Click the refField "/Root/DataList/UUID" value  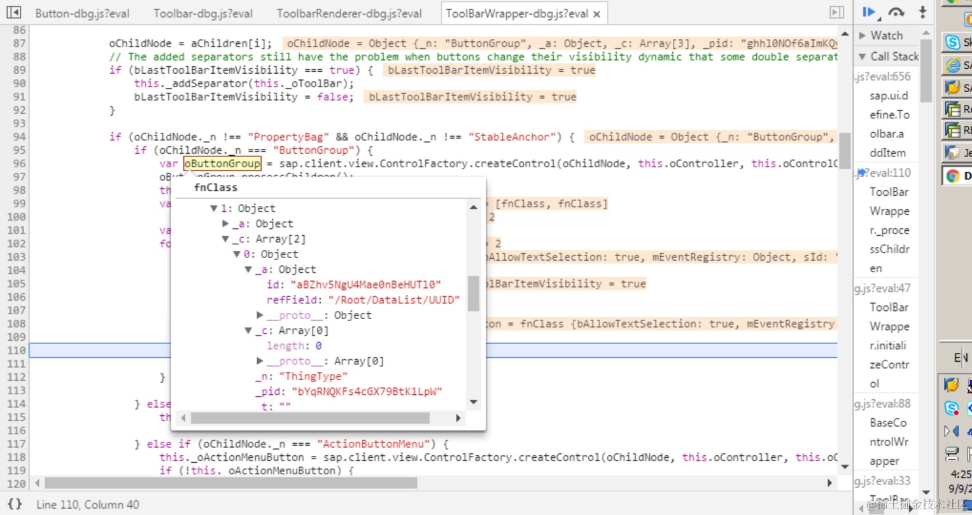(394, 300)
